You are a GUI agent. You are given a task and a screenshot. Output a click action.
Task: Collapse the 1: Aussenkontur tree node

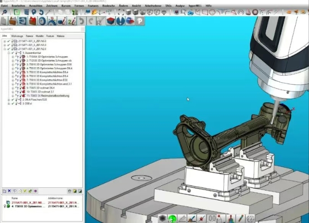coord(9,53)
